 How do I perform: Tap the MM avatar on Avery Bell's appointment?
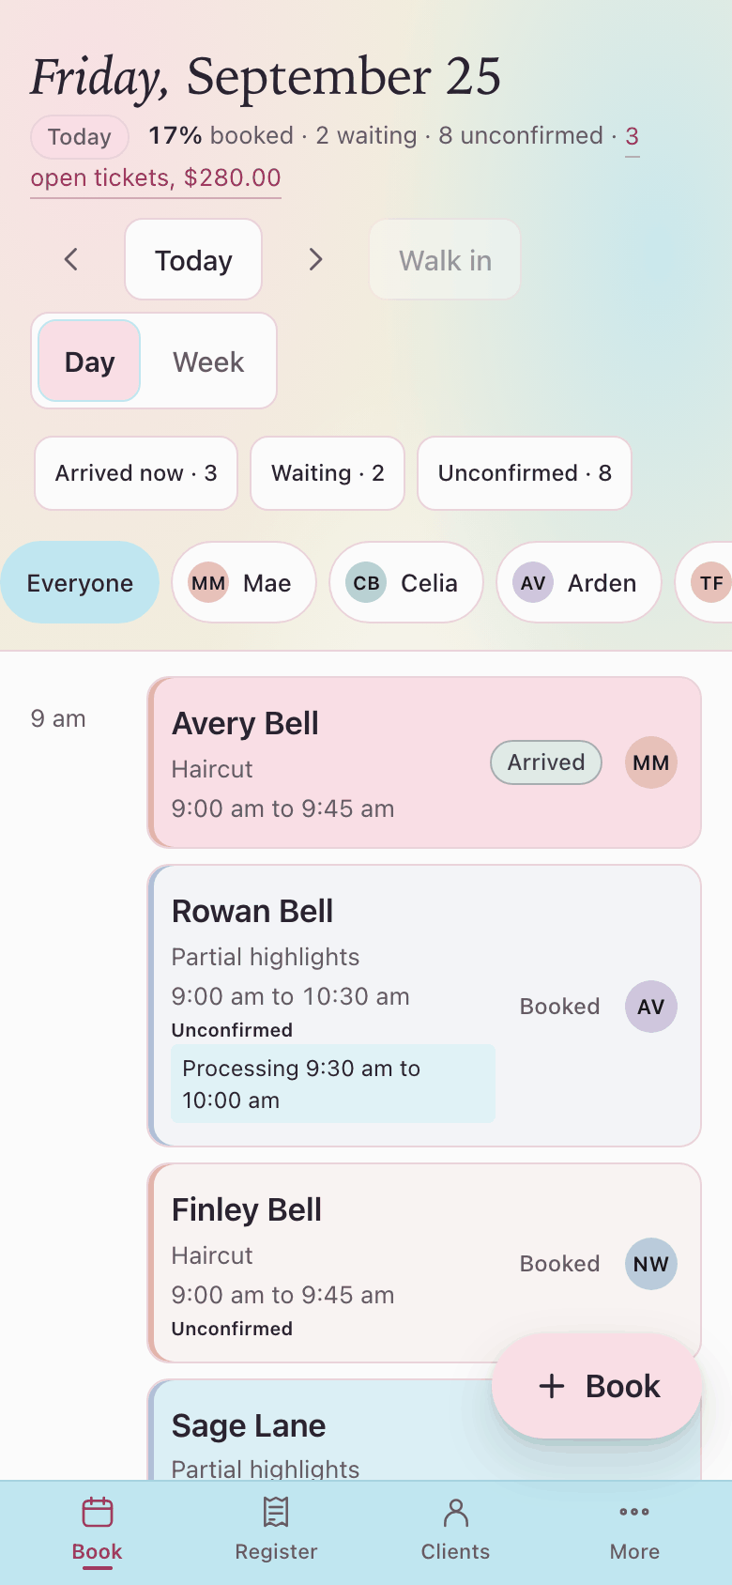coord(651,762)
